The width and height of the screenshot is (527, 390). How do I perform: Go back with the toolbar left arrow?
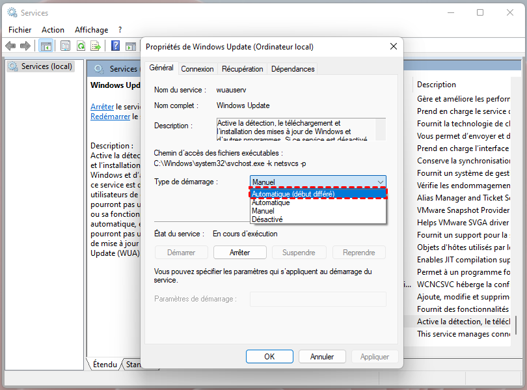pyautogui.click(x=10, y=46)
